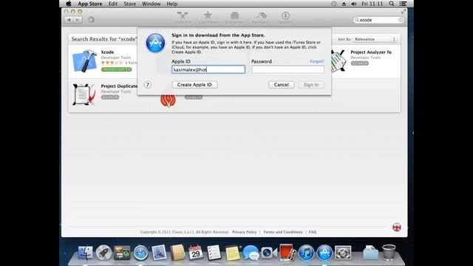The image size is (473, 266).
Task: Open the Featured toolbar tab
Action: coord(183,18)
